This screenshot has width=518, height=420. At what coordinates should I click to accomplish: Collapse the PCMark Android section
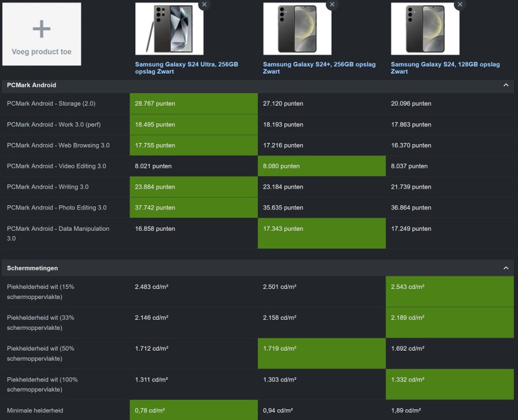(506, 85)
